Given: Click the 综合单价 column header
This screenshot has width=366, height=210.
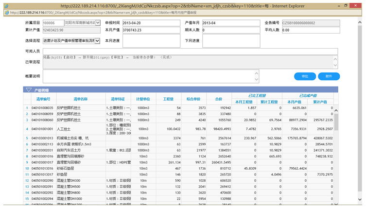Looking at the screenshot, I should coord(193,99).
